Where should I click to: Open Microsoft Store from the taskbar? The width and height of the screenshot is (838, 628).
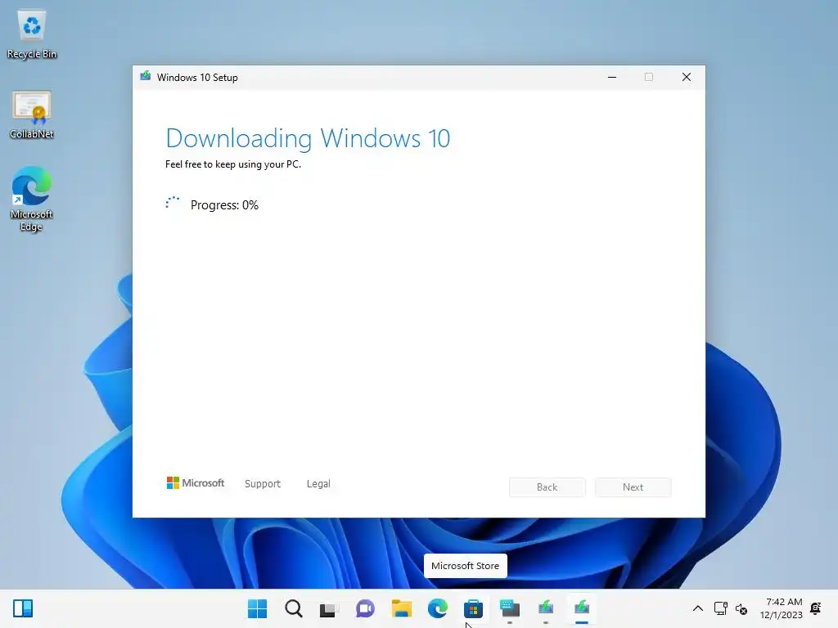[x=474, y=608]
